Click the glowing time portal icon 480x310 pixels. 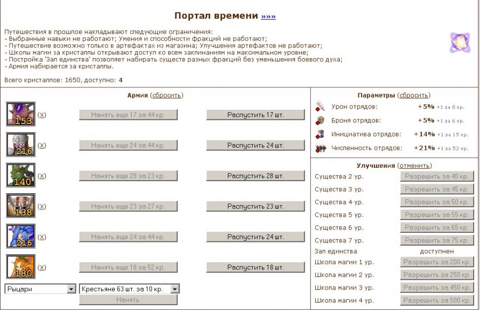(x=459, y=43)
